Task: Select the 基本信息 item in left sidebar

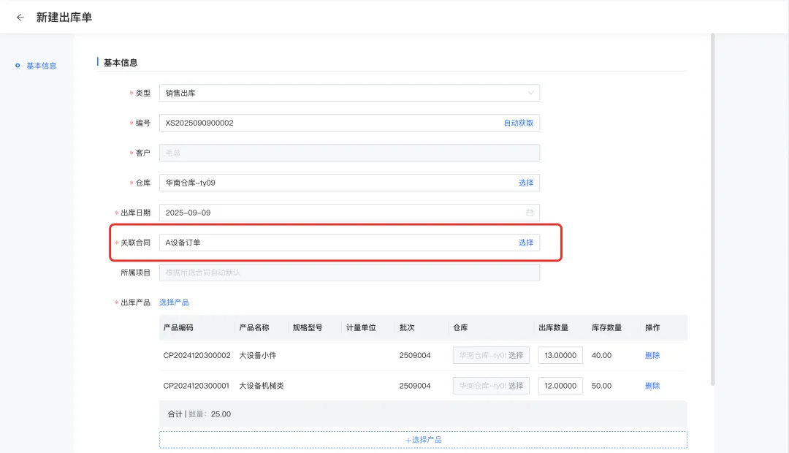Action: click(39, 65)
